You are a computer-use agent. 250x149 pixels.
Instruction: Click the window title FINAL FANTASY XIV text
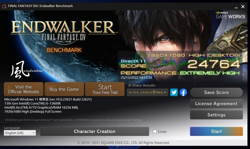(40, 6)
